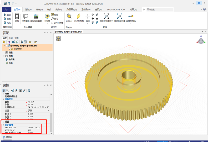The image size is (208, 142).
Task: Click the 协同 collaboration visibility button
Action: click(54, 15)
